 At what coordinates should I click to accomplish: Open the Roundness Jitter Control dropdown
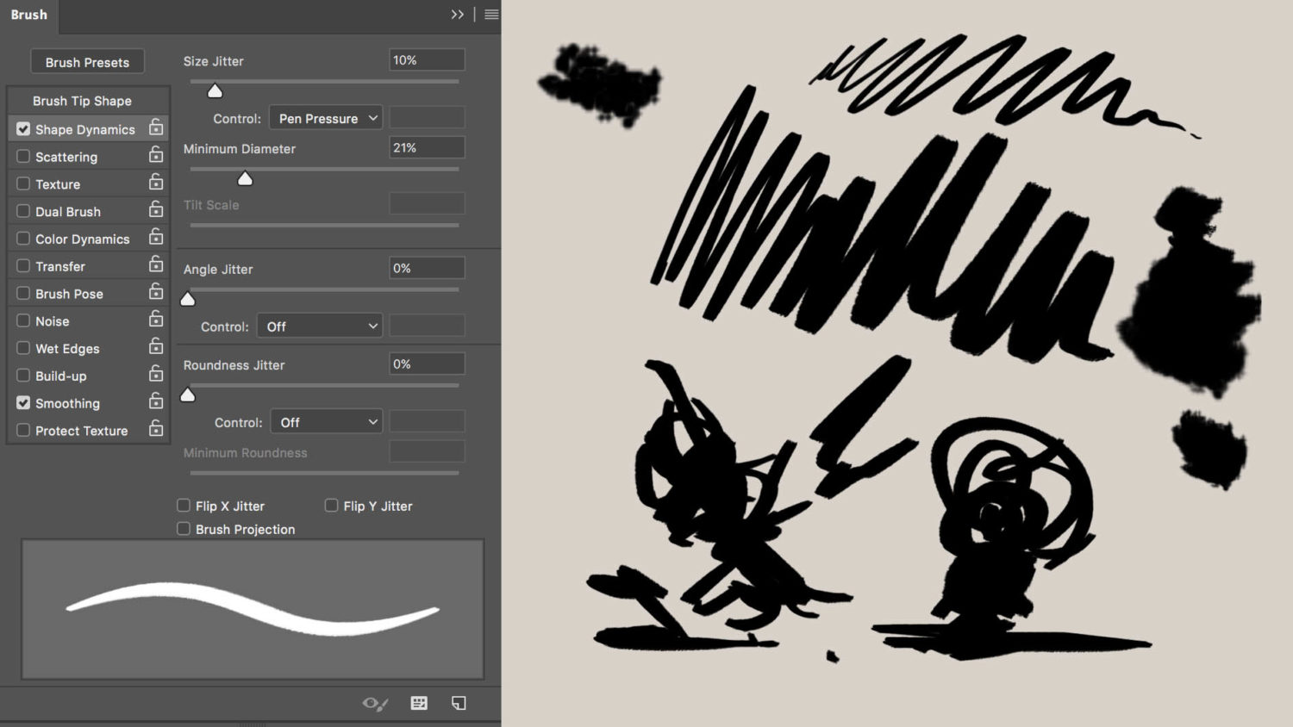(326, 421)
